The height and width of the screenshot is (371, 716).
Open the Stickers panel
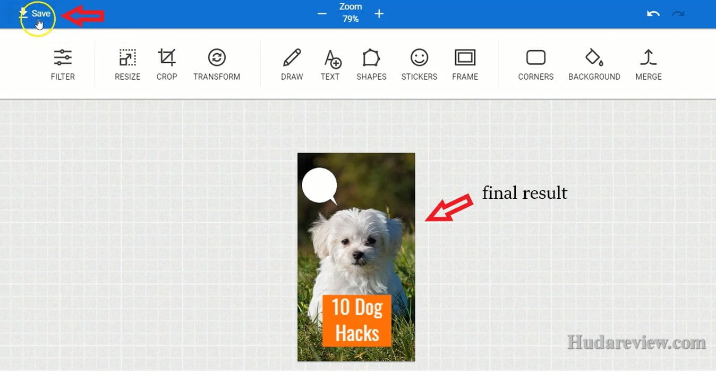click(x=419, y=65)
